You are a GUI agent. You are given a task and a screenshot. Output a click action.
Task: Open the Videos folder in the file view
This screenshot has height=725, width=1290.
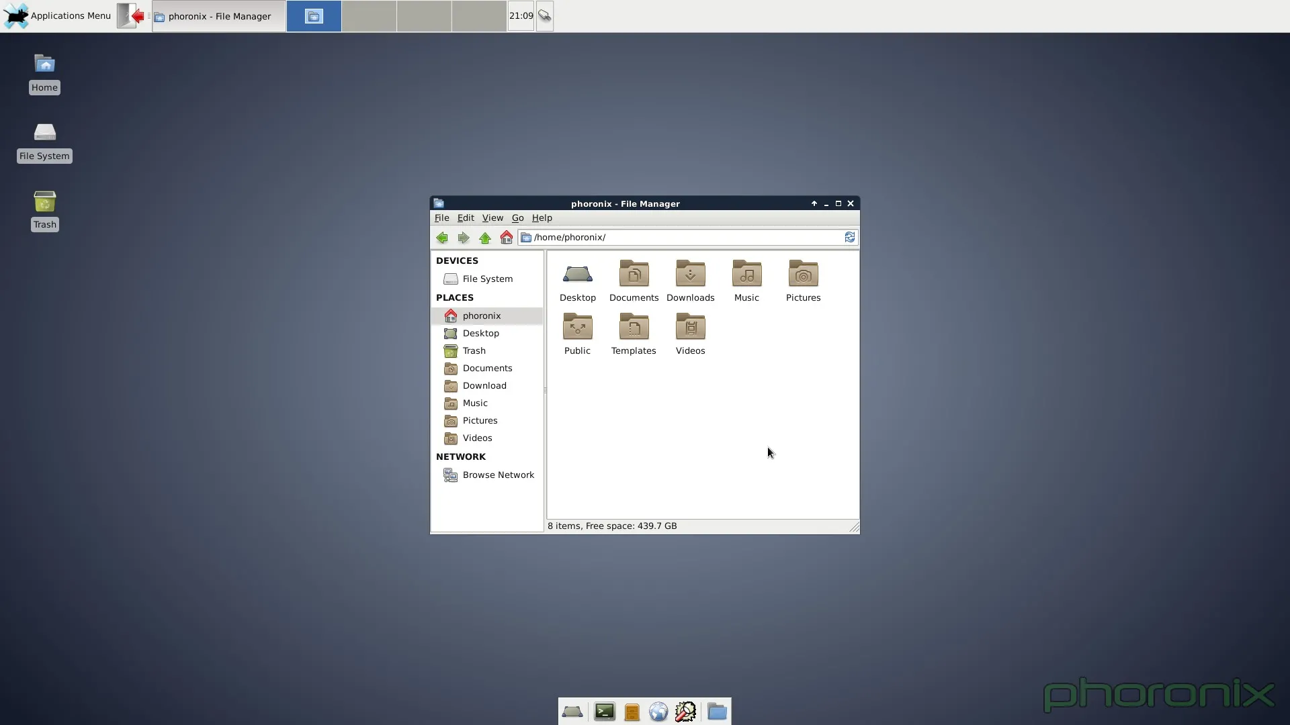coord(690,334)
